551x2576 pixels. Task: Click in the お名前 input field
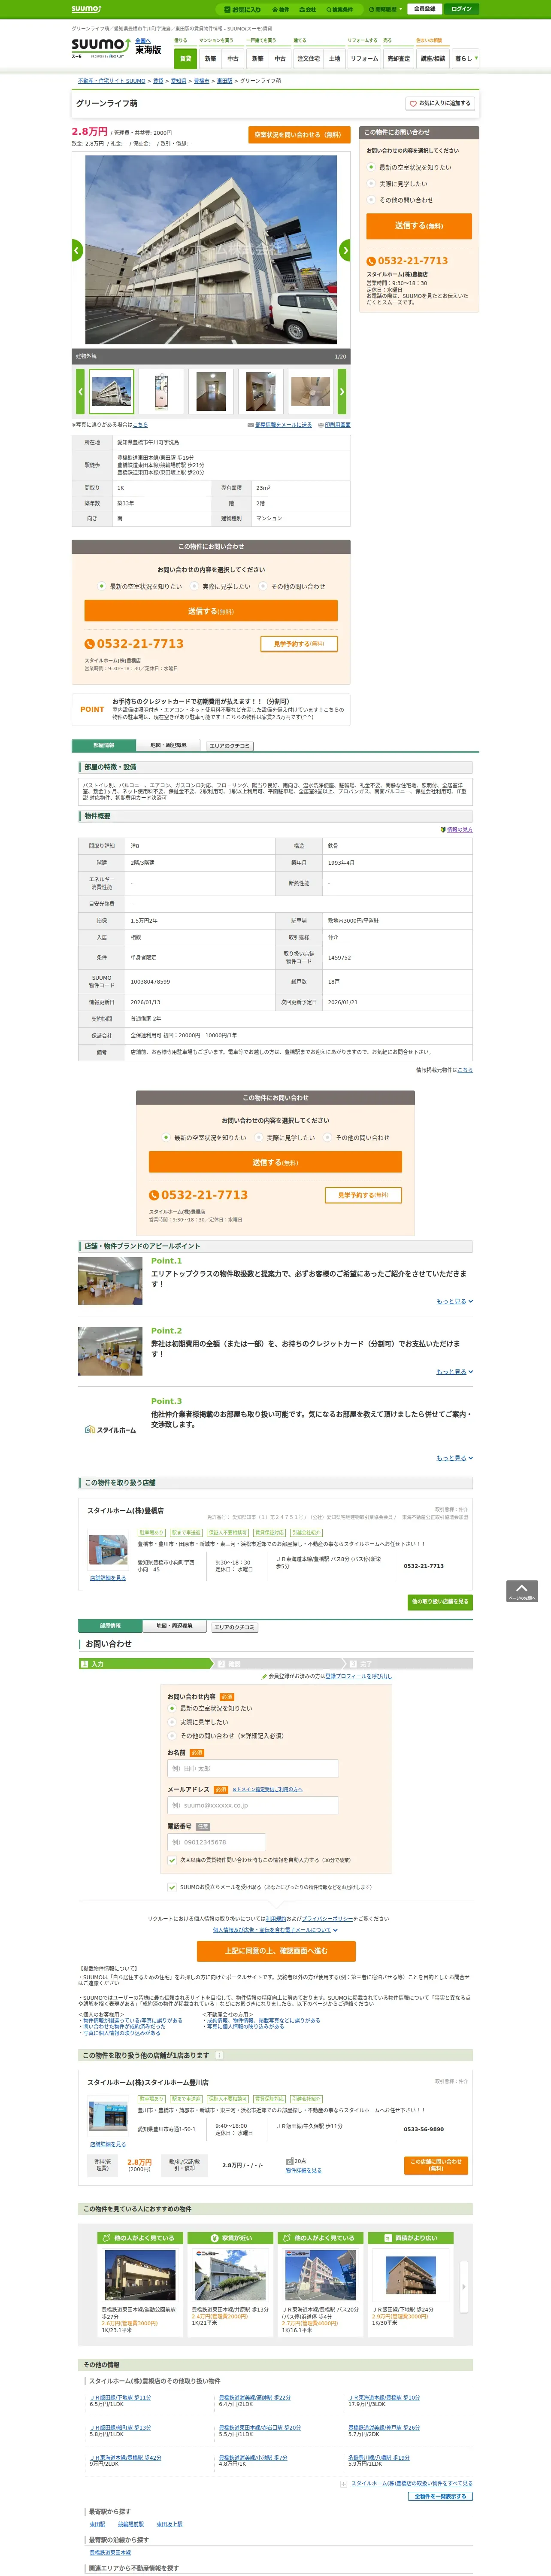coord(253,1768)
